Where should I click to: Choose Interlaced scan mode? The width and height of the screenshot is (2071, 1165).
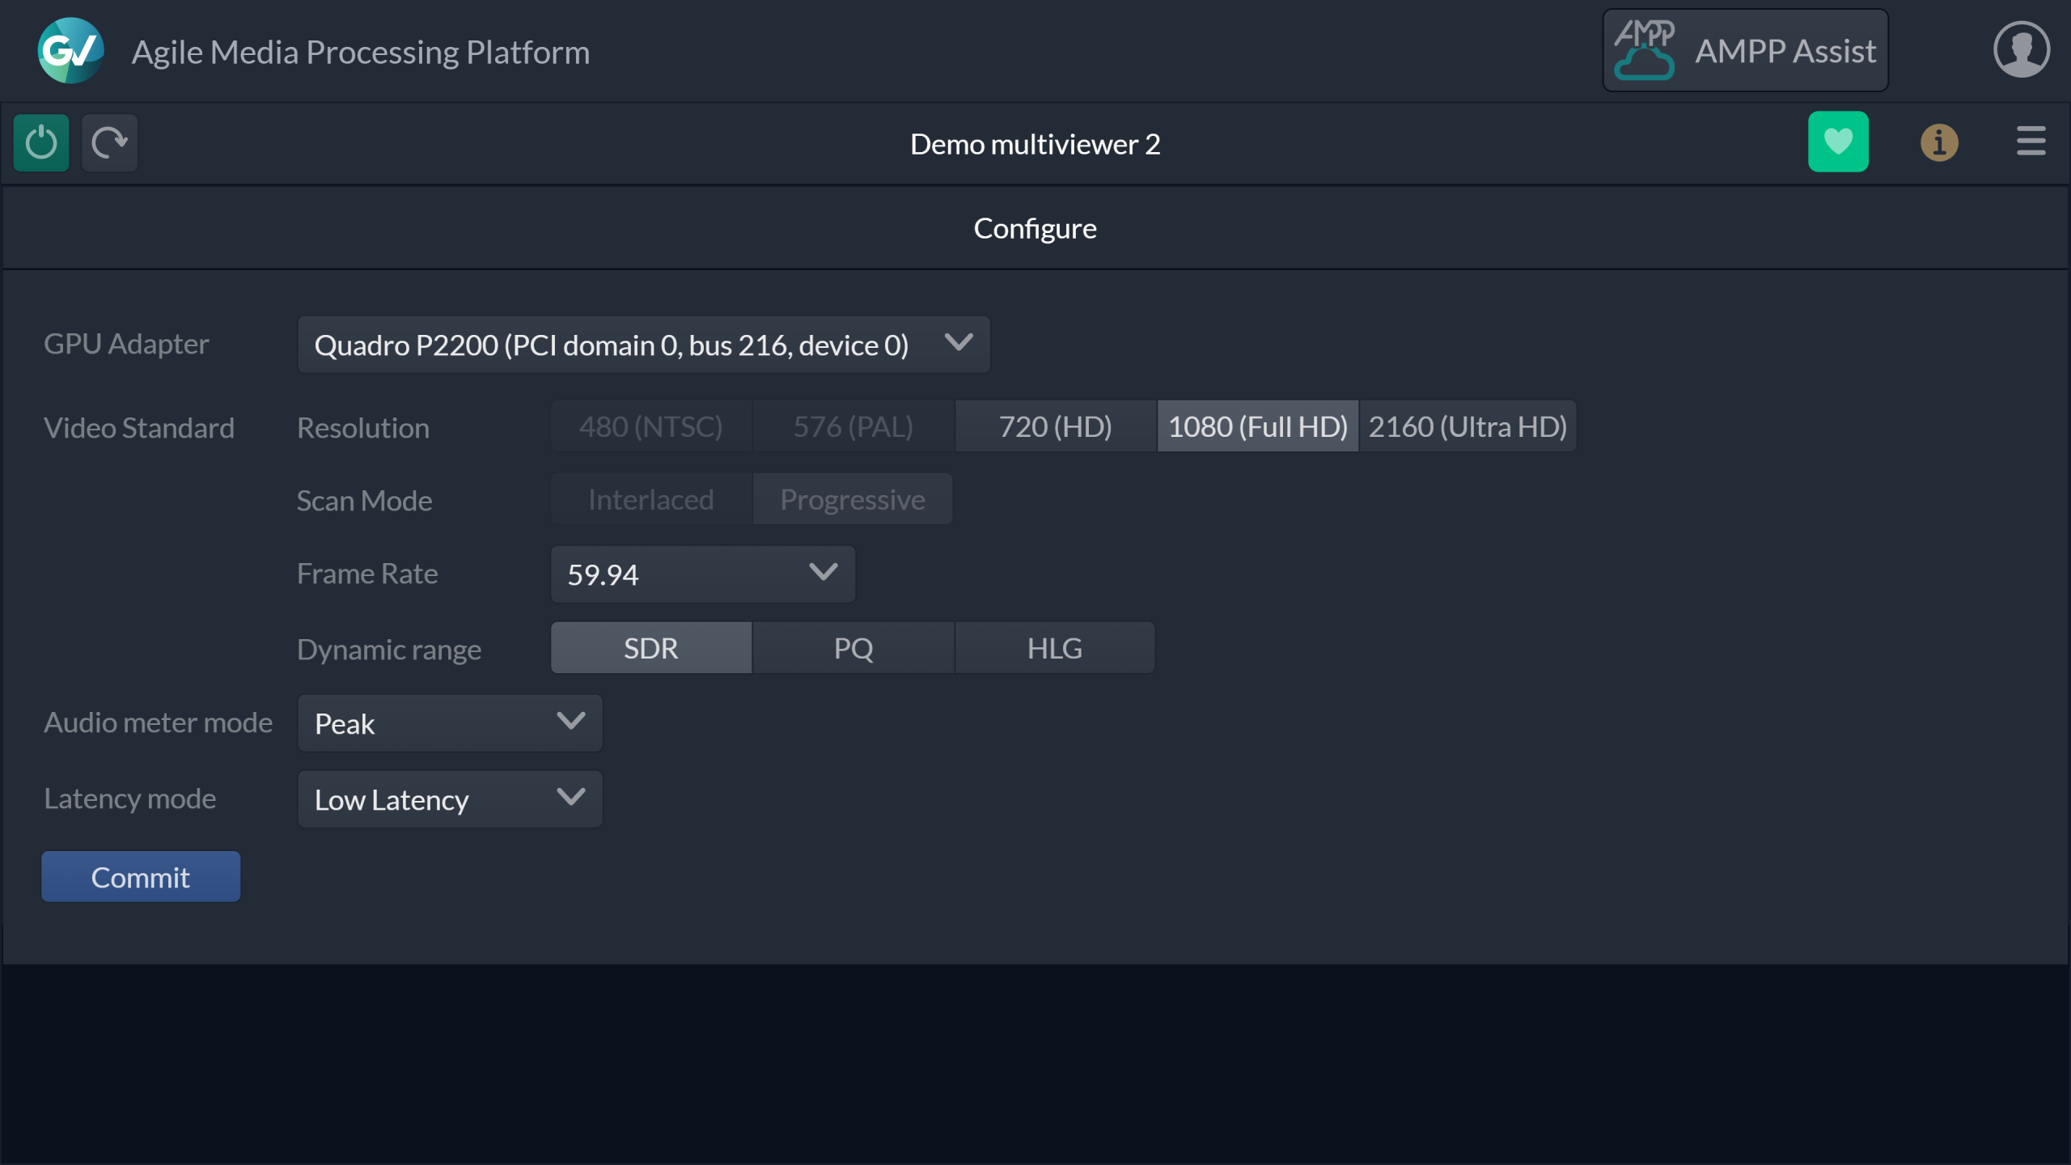[651, 499]
